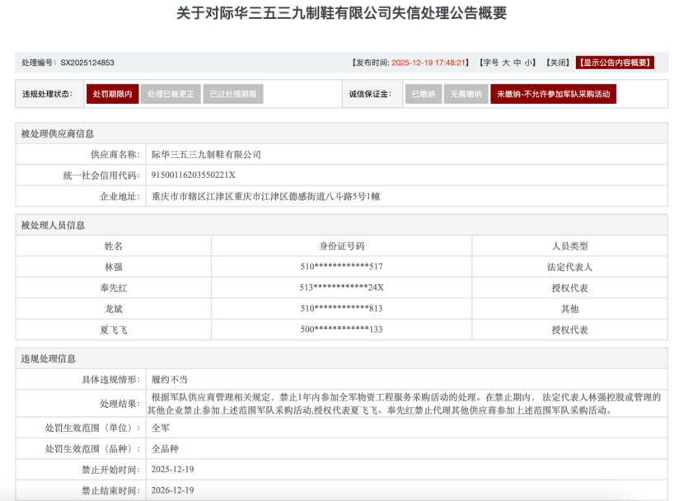Click the 已缴纳 deposit tag
This screenshot has height=501, width=684.
[x=424, y=94]
